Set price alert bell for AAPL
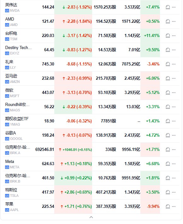Image resolution: width=183 pixels, height=224 pixels. [168, 207]
